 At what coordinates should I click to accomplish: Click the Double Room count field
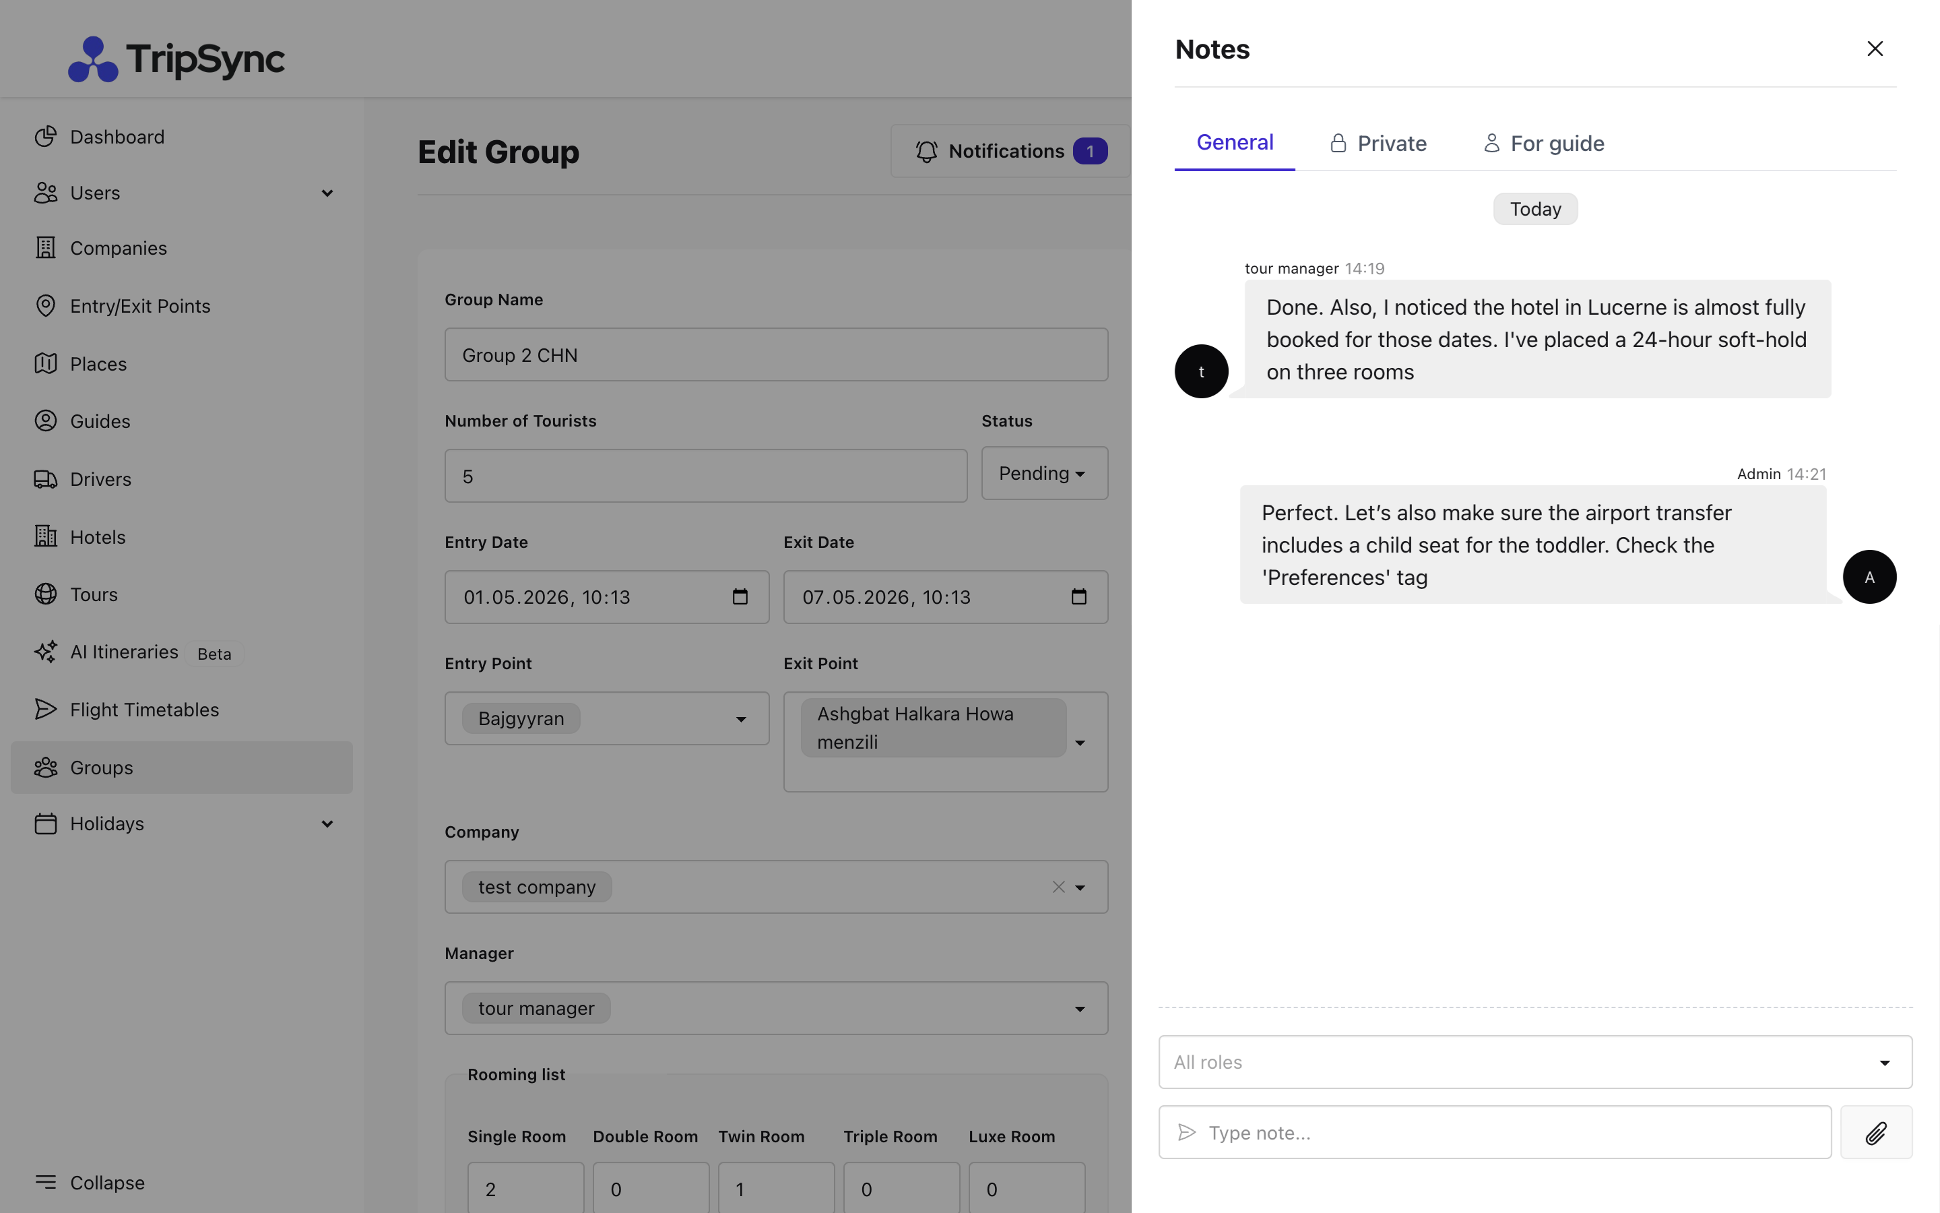(651, 1188)
